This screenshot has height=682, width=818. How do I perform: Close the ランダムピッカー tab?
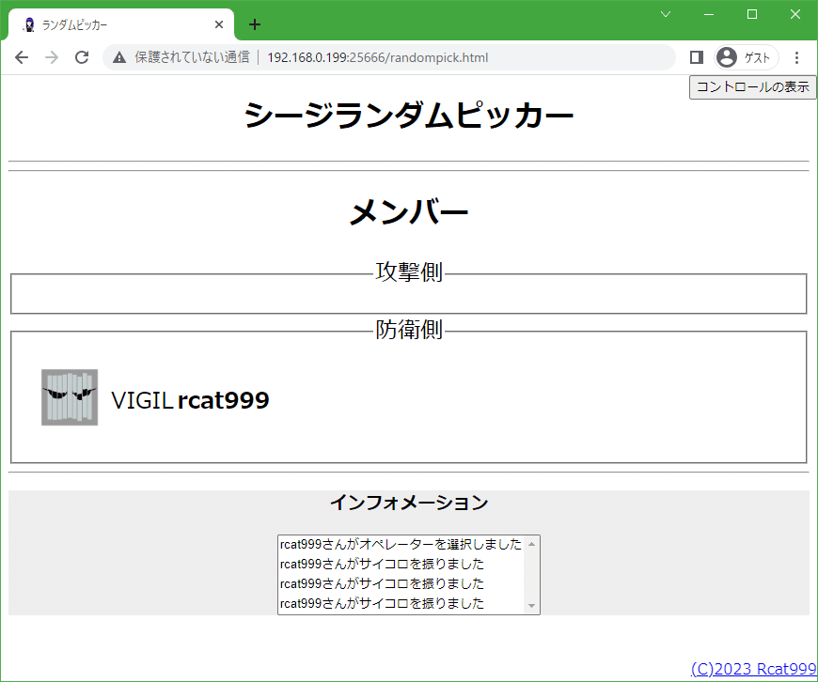[219, 24]
